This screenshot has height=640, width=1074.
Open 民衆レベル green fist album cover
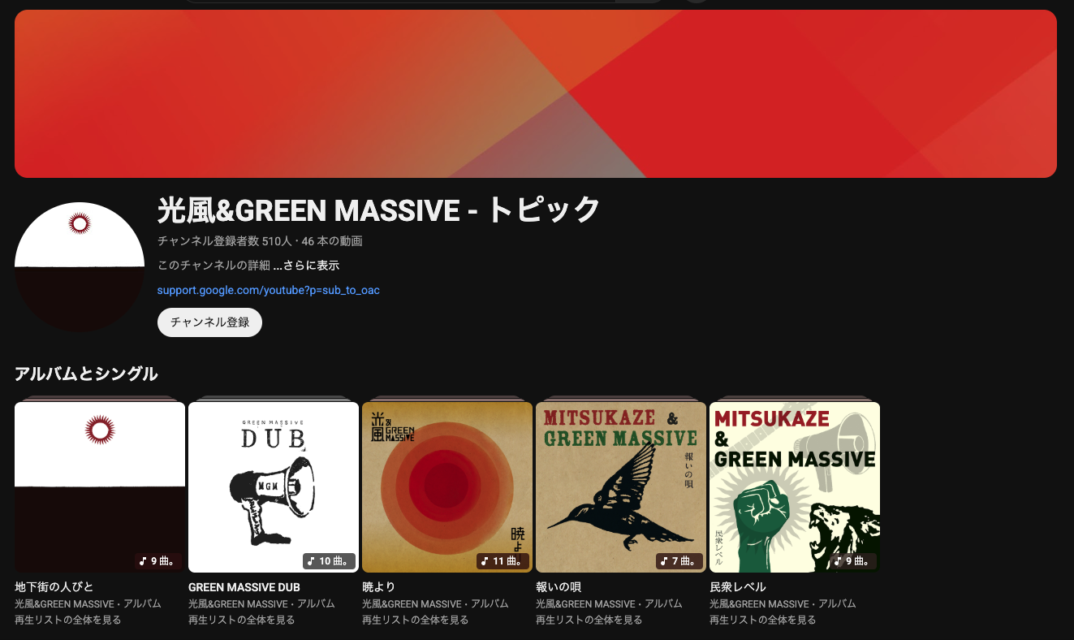795,487
